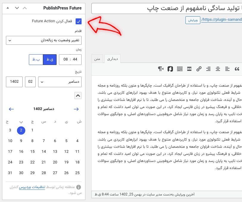Click the day field showing 02
Image resolution: width=242 pixels, height=202 pixels.
point(30,82)
